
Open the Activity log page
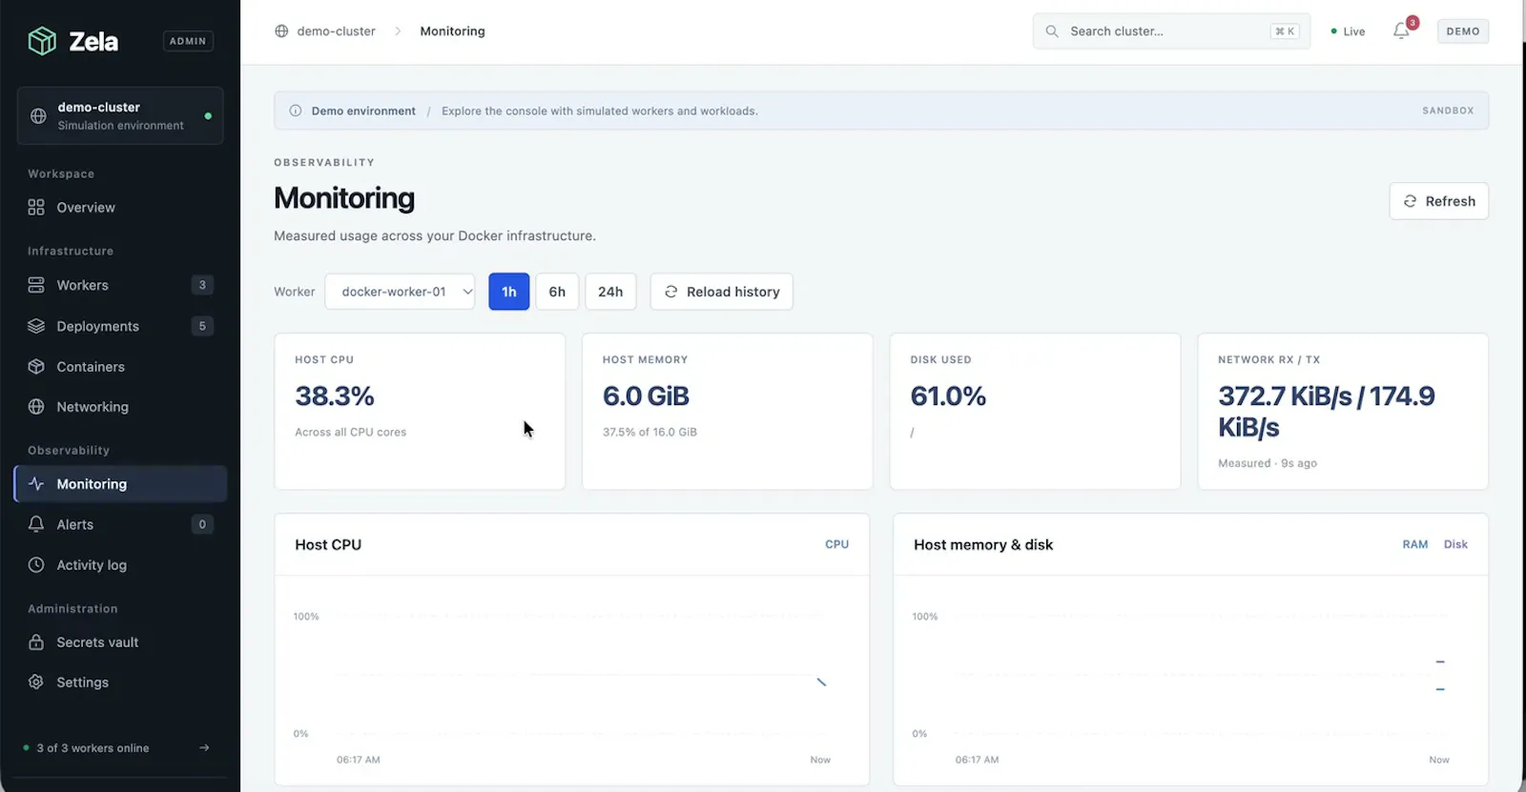pos(120,565)
